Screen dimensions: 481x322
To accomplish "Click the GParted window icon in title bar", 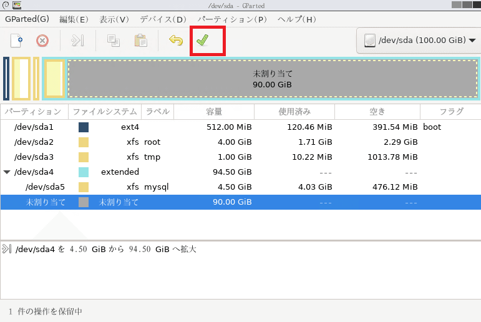I will pos(17,5).
